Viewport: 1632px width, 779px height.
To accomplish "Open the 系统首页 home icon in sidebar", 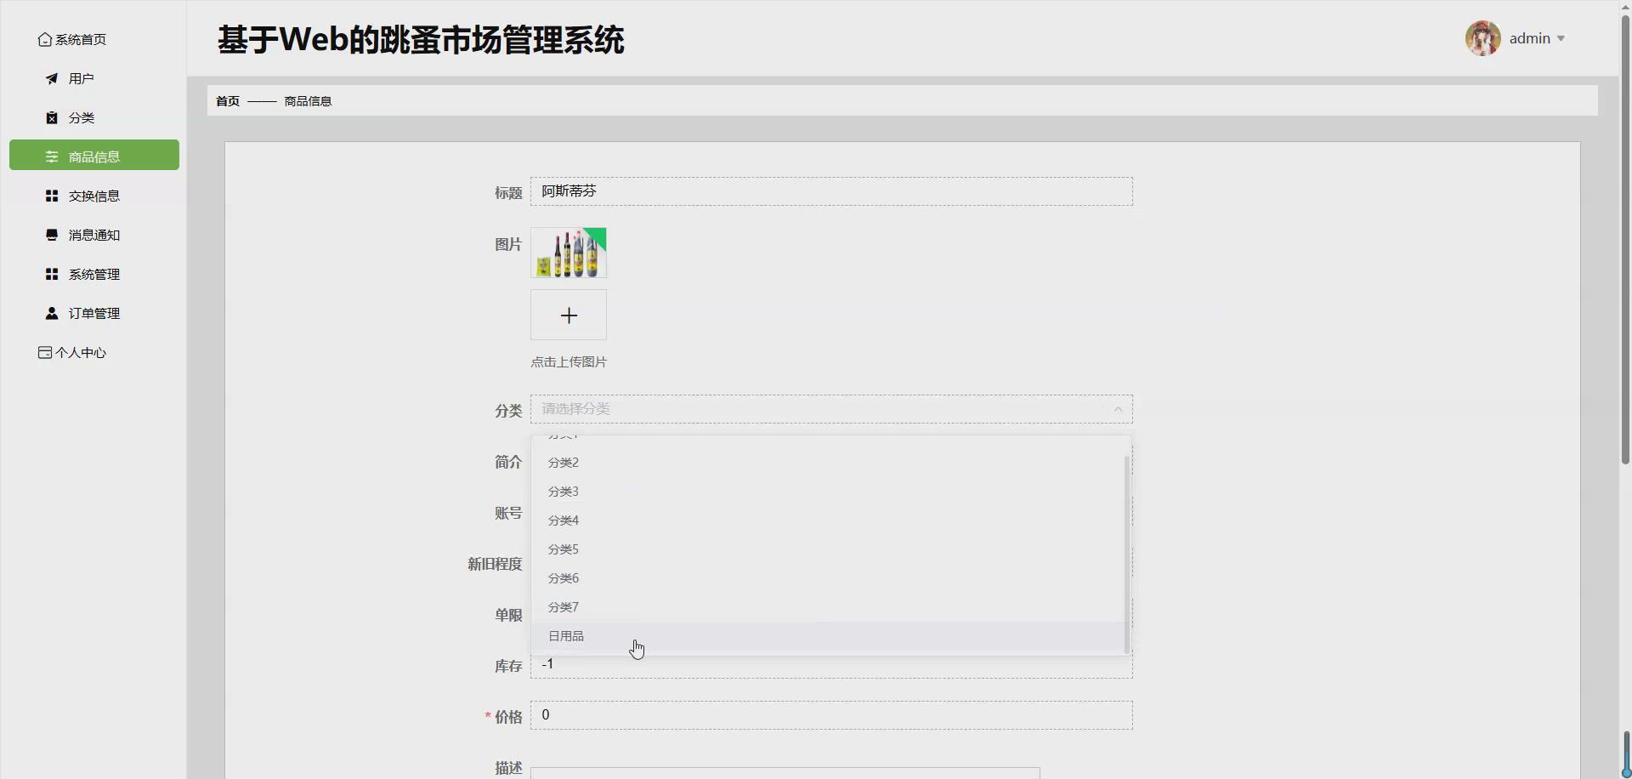I will 44,39.
